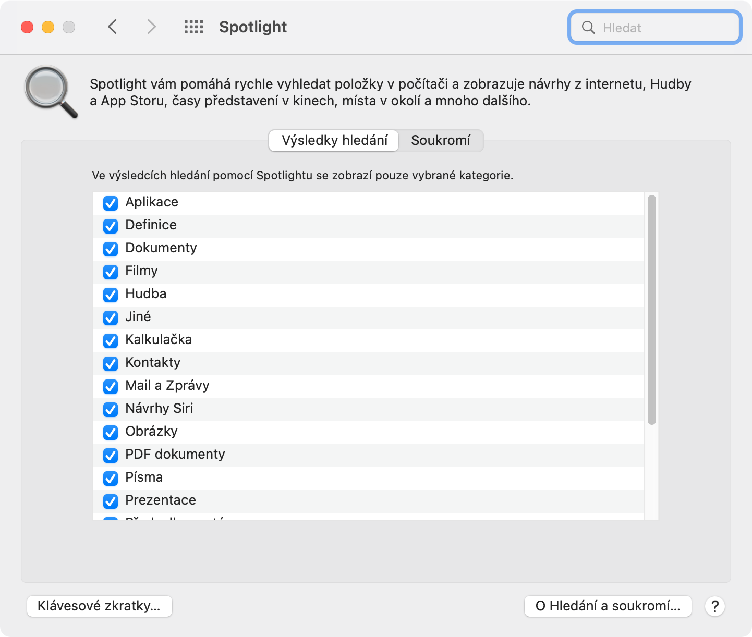
Task: Uncheck the Kontakty checkbox
Action: [x=111, y=363]
